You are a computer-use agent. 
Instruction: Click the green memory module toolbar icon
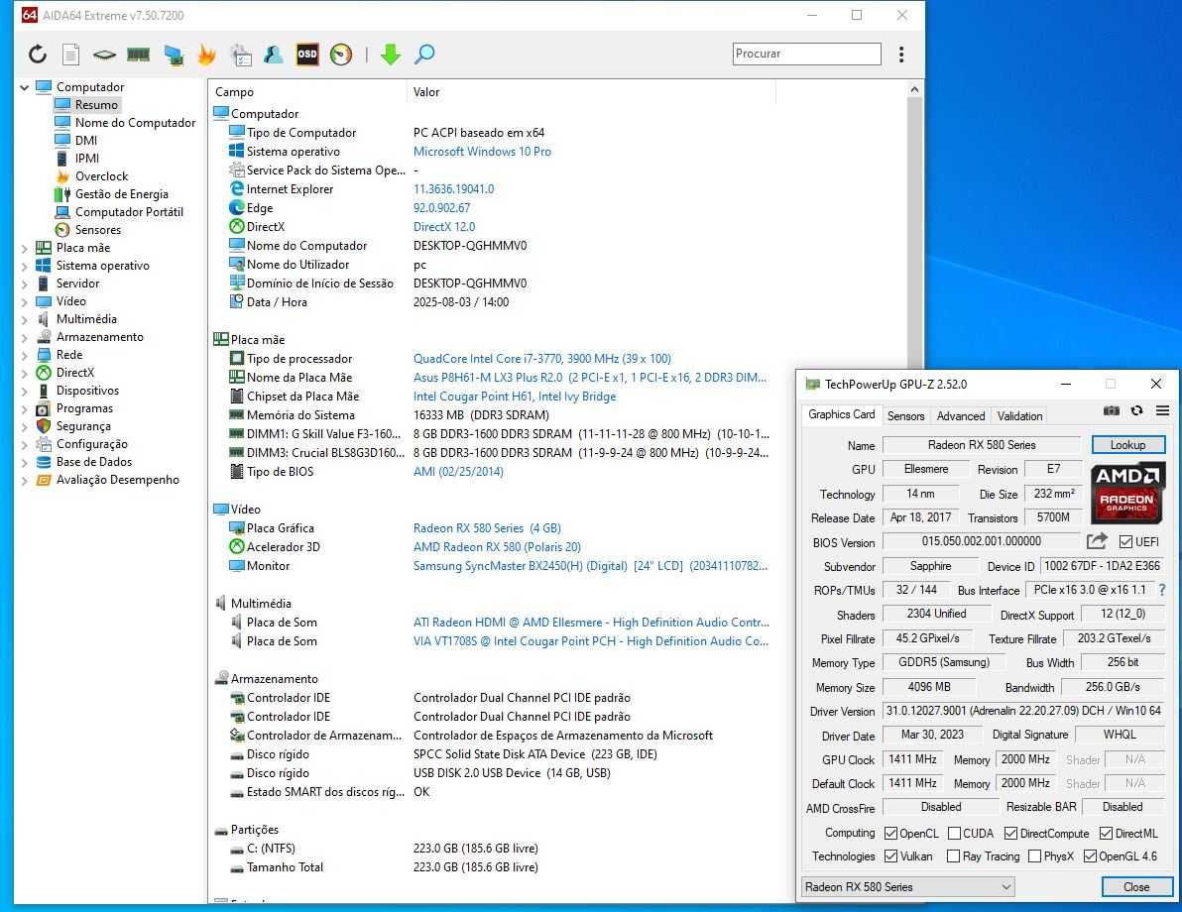pos(138,55)
